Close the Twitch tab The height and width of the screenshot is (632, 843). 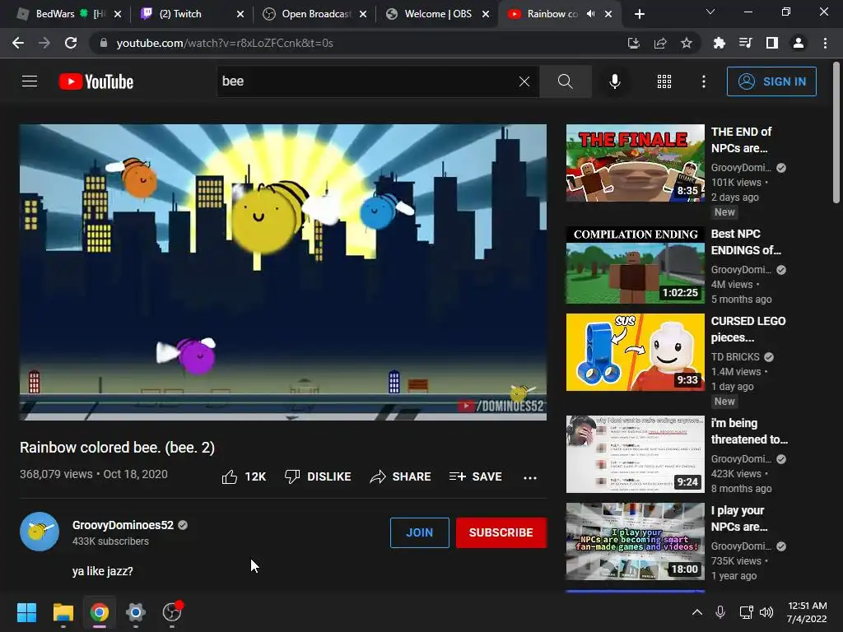click(240, 14)
